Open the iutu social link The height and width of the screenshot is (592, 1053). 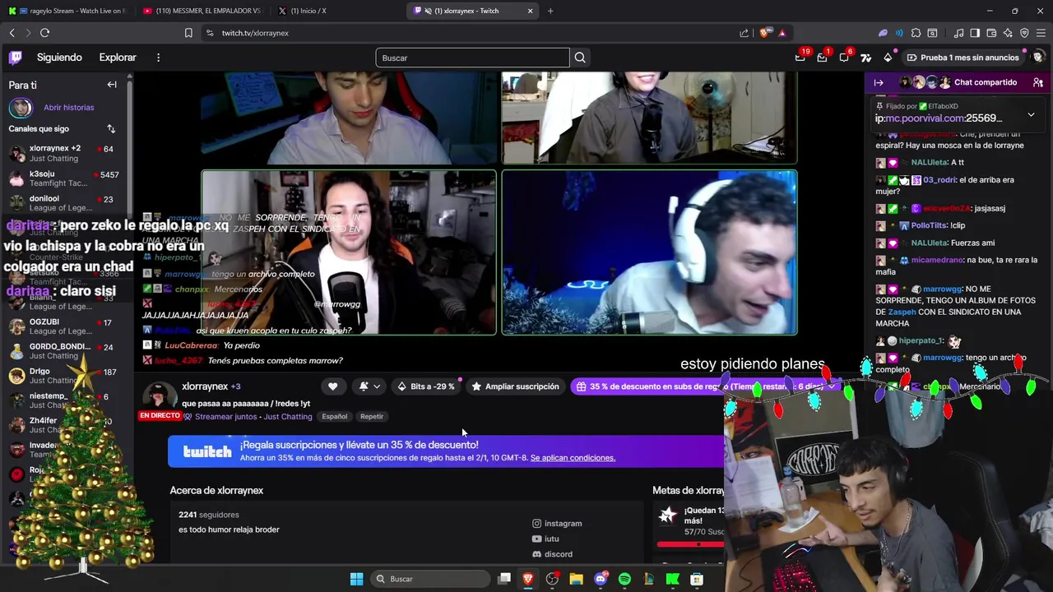pyautogui.click(x=545, y=539)
